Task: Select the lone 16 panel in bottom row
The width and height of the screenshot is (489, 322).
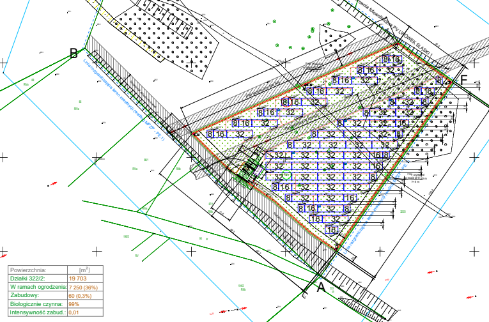Action: (331, 229)
